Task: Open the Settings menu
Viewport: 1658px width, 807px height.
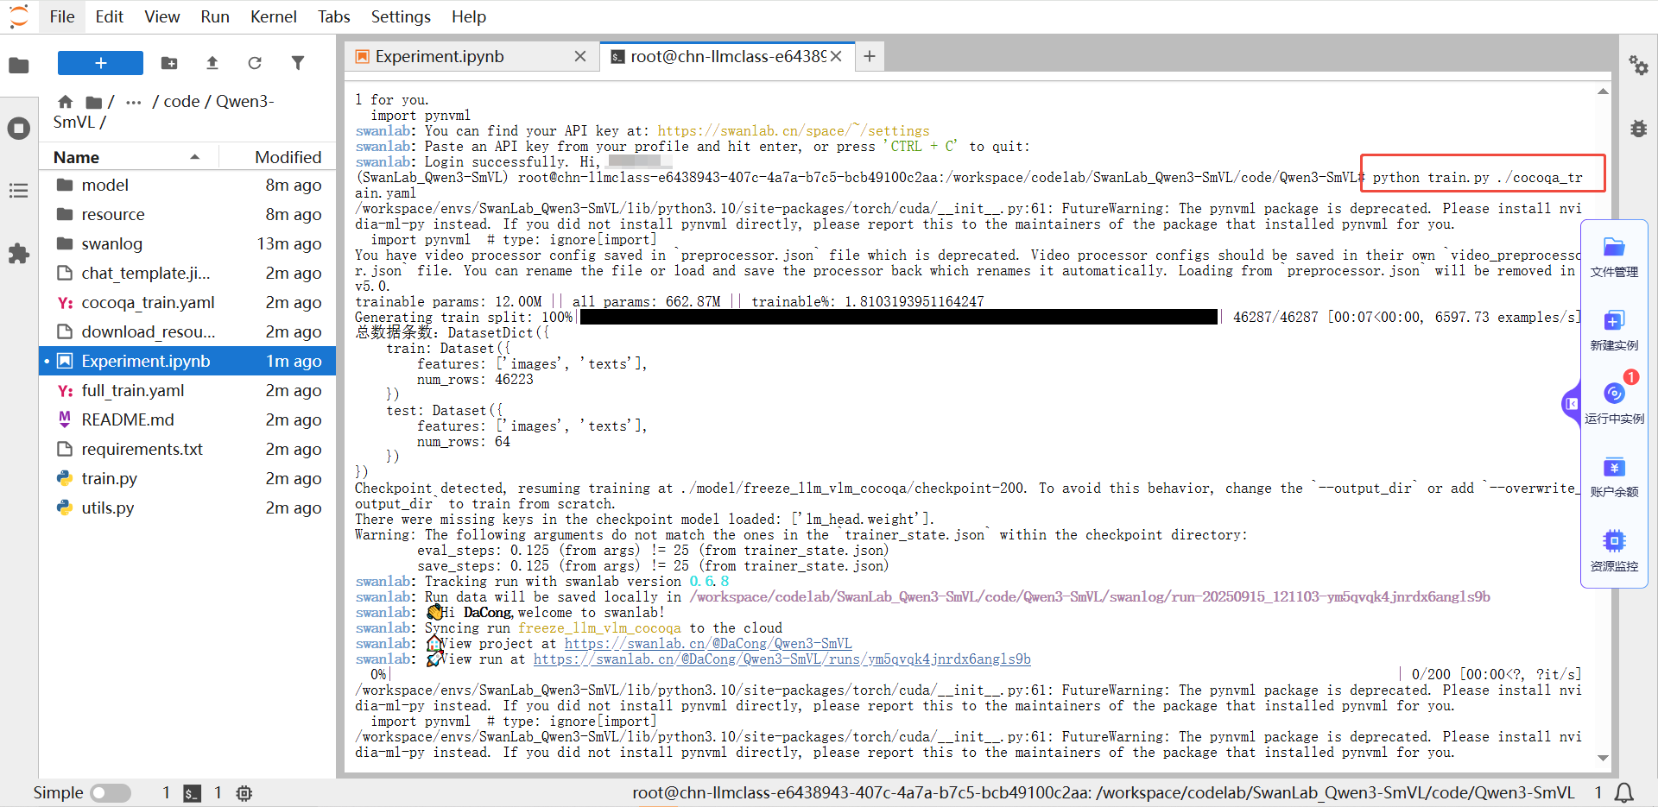Action: [401, 16]
